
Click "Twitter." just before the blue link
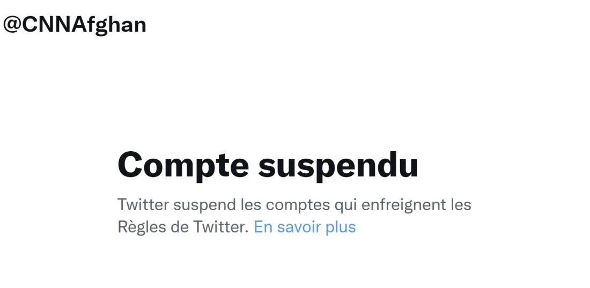tap(221, 227)
